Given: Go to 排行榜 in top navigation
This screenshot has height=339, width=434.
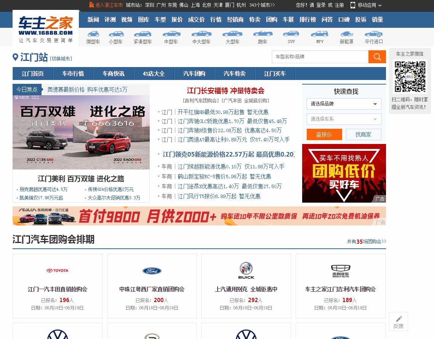Looking at the screenshot, I should click(x=307, y=20).
